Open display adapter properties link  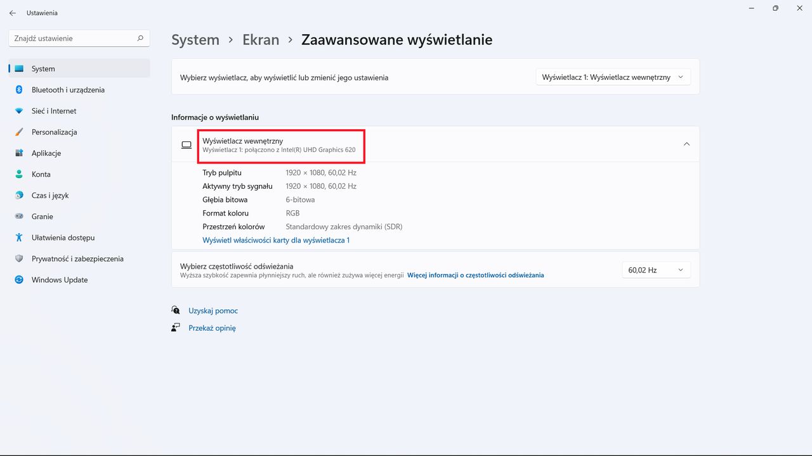276,240
